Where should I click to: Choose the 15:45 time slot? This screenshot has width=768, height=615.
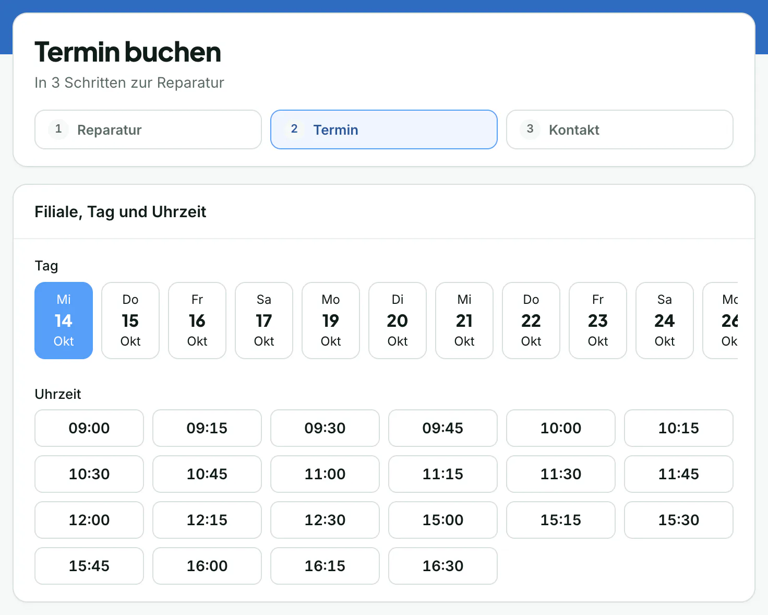89,566
